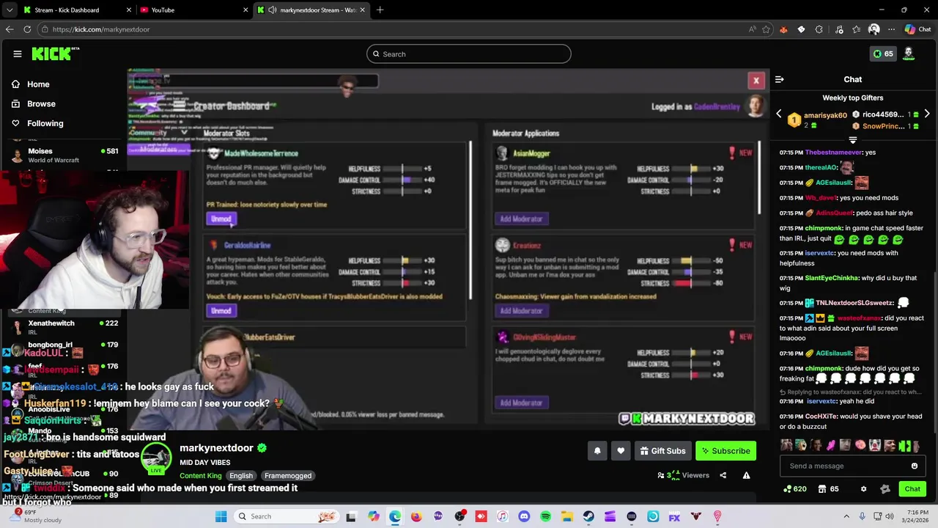Click the chat identity badge icon
This screenshot has height=528, width=938.
pyautogui.click(x=885, y=489)
